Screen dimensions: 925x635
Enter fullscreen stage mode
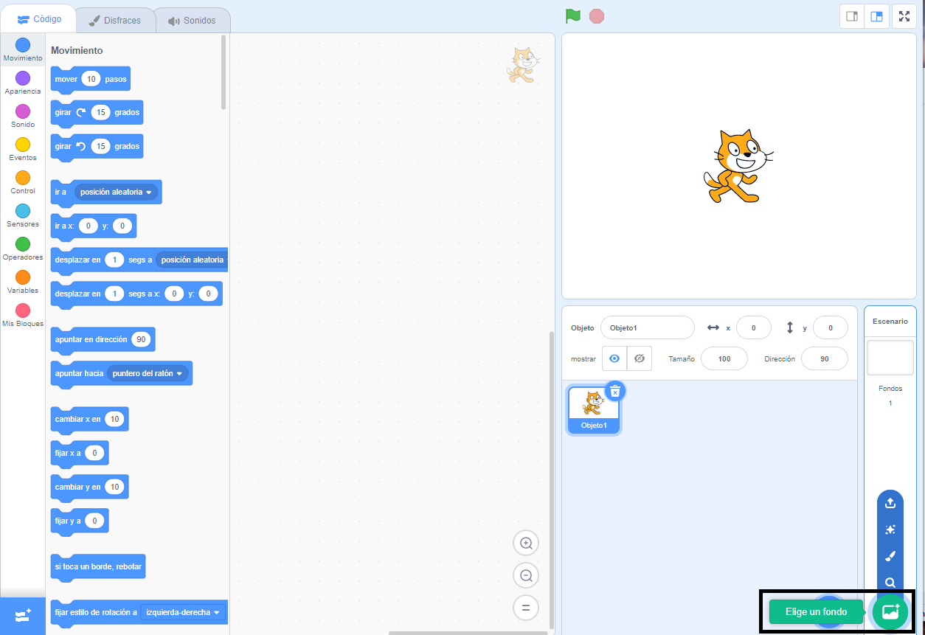click(904, 15)
